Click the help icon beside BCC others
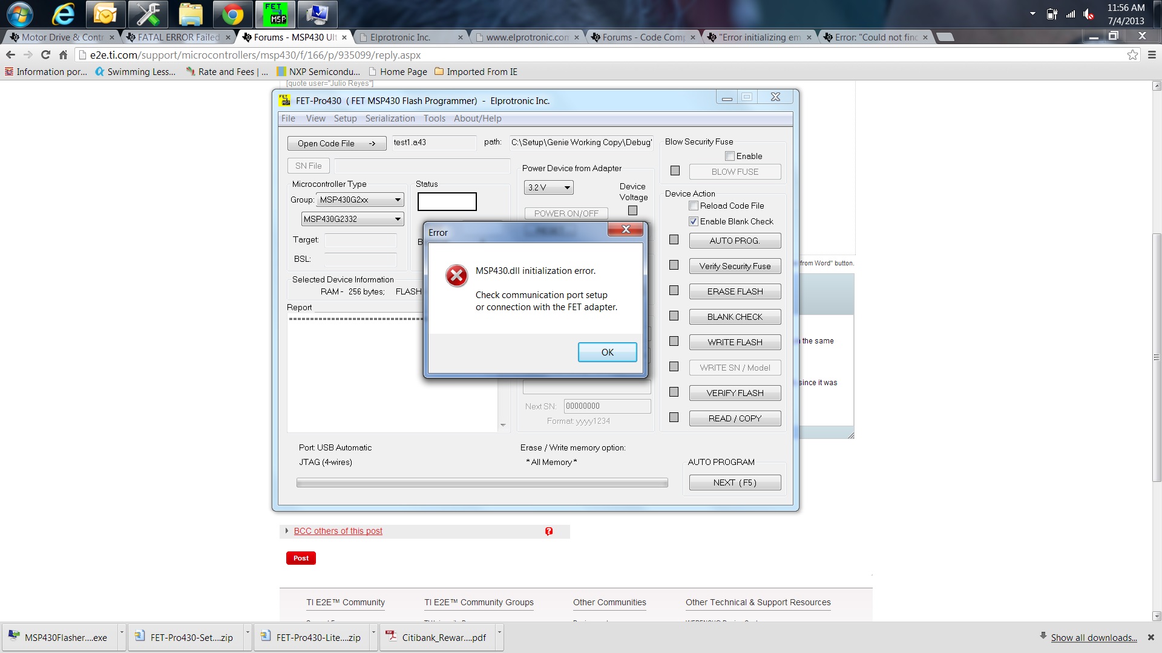The height and width of the screenshot is (653, 1162). [549, 531]
